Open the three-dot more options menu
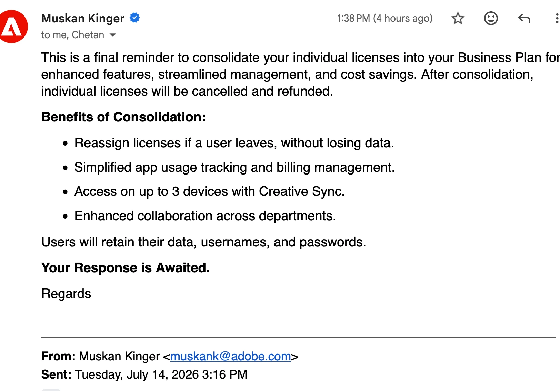This screenshot has width=560, height=391. coord(557,18)
